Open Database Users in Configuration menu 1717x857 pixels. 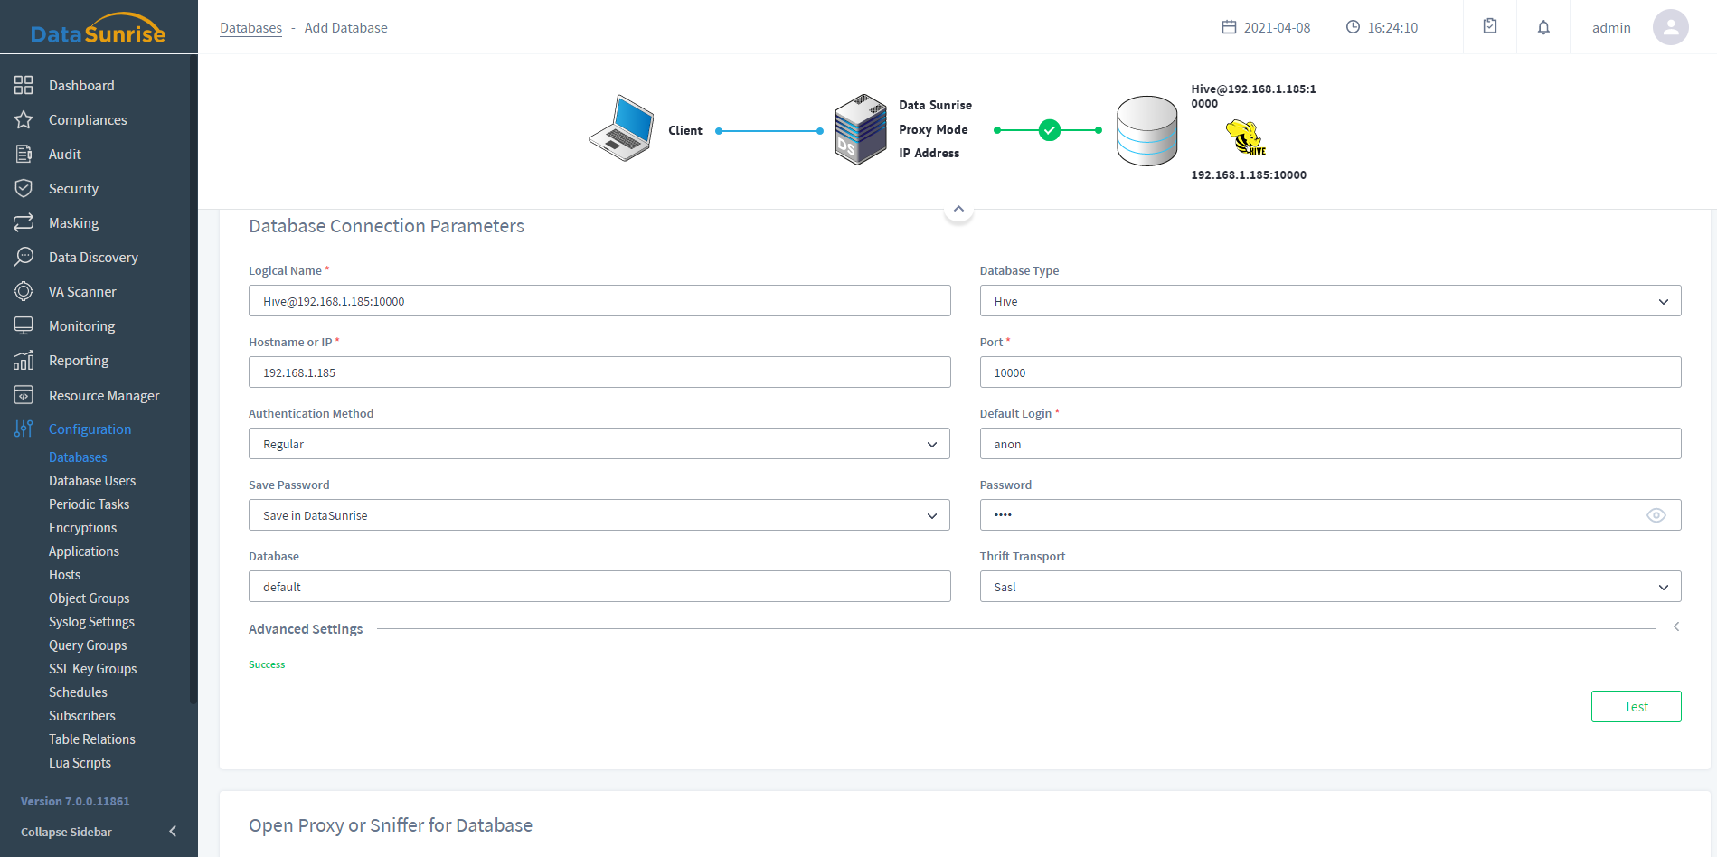[x=92, y=481]
